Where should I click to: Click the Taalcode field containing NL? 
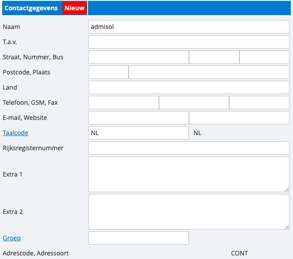138,133
